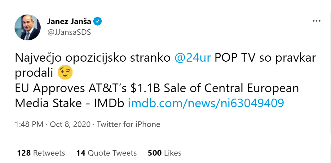Open the Twitter for iPhone source label
The height and width of the screenshot is (163, 331).
point(128,124)
